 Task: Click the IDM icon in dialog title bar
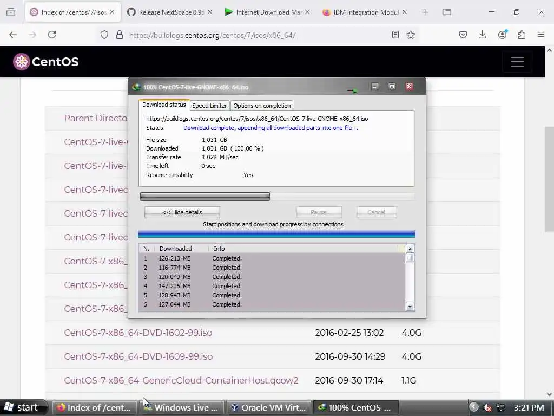pyautogui.click(x=136, y=87)
